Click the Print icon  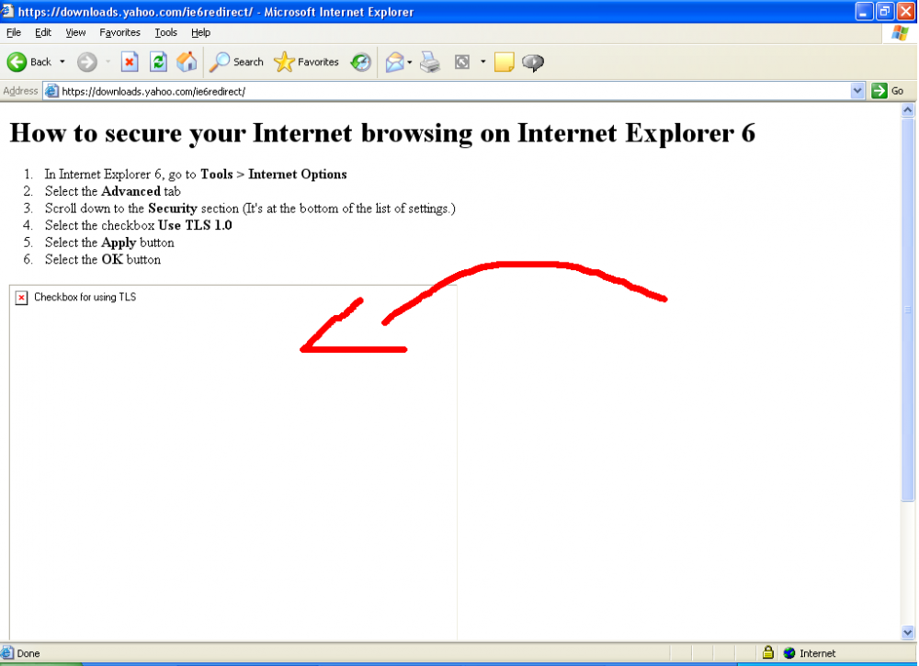point(431,62)
